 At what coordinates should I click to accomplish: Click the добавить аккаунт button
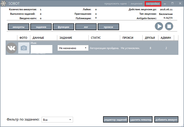(167, 120)
